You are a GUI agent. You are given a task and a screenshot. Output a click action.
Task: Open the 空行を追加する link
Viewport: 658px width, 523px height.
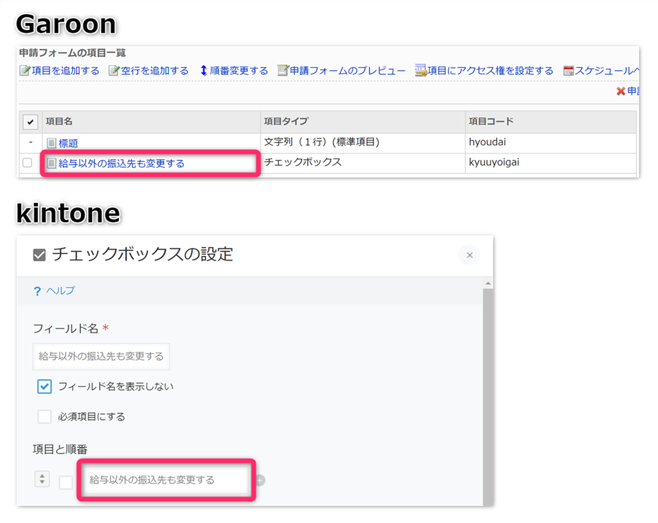click(155, 71)
